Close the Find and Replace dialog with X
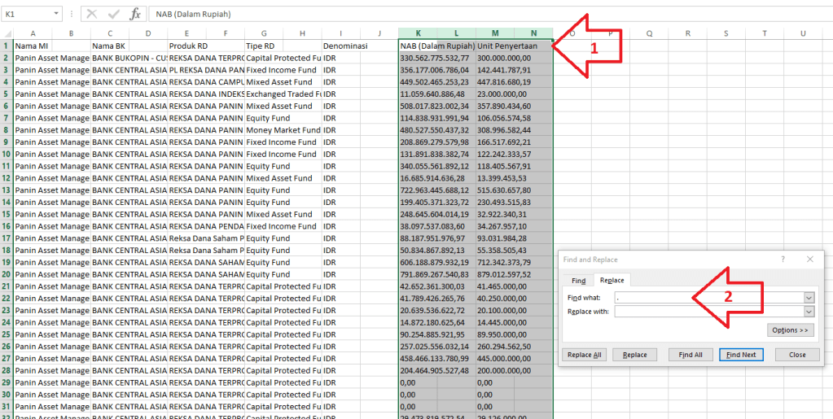The width and height of the screenshot is (833, 419). (x=809, y=259)
